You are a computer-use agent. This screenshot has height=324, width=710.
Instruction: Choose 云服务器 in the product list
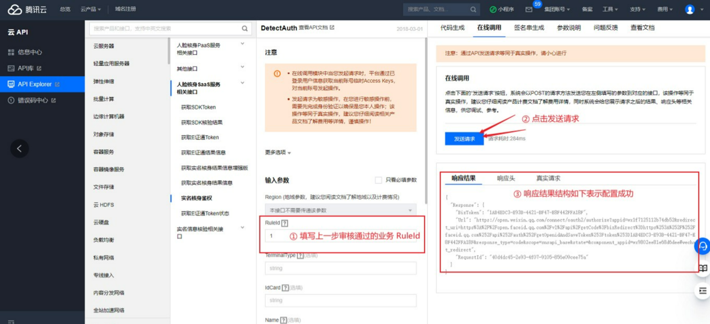(x=104, y=46)
